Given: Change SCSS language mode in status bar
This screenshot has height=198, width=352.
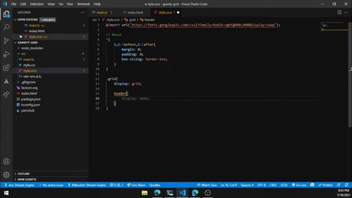Looking at the screenshot, I should coord(284,185).
